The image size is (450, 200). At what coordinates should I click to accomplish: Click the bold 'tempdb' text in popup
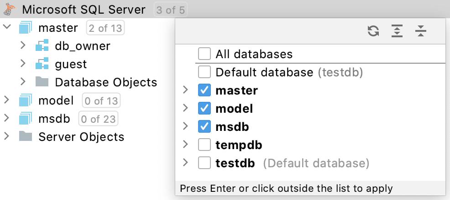click(x=239, y=145)
